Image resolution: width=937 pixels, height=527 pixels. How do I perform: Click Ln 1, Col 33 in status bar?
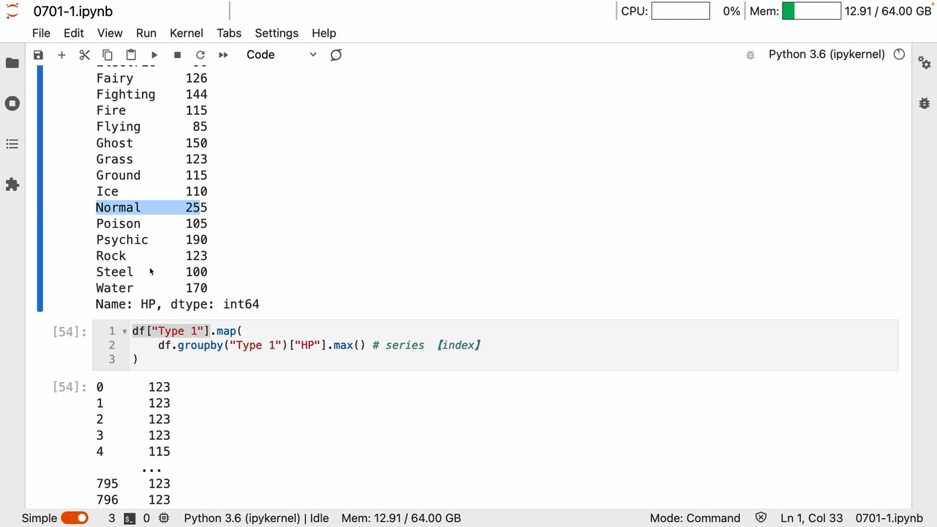click(x=811, y=517)
